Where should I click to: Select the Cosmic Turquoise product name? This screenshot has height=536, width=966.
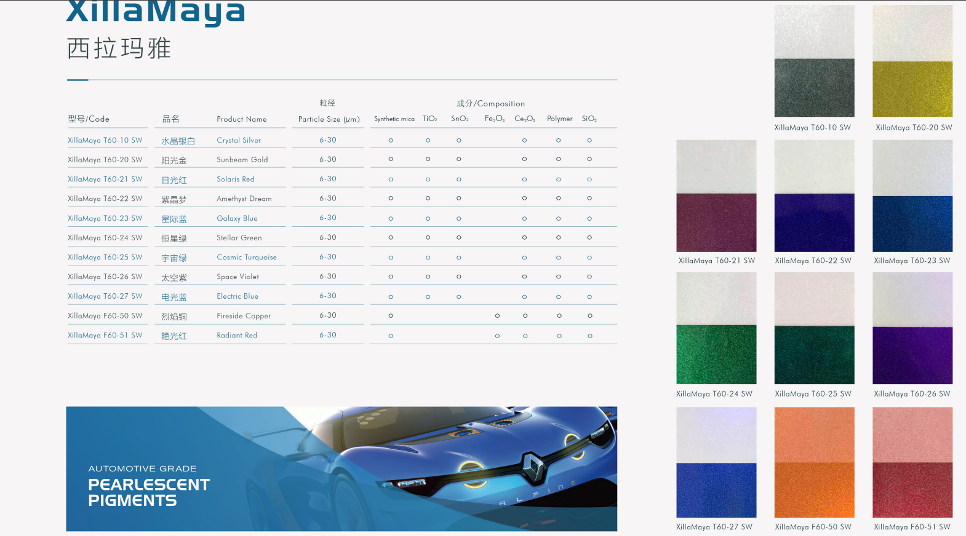coord(247,258)
